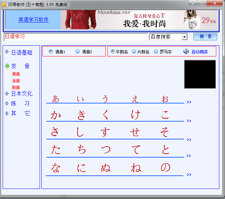This screenshot has height=199, width=225.
Task: Click the hiragana あ
Action: click(x=55, y=99)
